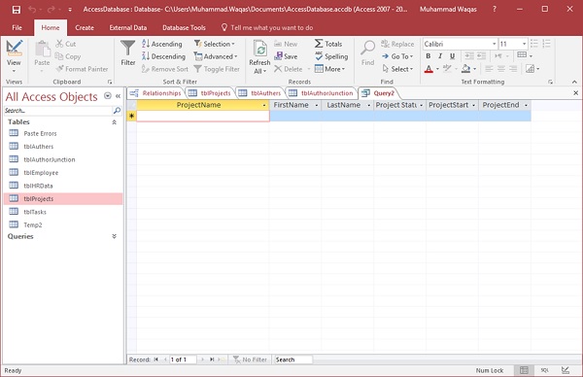Sort records Descending
This screenshot has width=583, height=377.
[x=163, y=56]
